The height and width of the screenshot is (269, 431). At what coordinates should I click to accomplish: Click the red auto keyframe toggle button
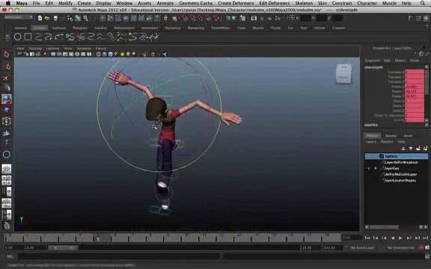(x=421, y=247)
